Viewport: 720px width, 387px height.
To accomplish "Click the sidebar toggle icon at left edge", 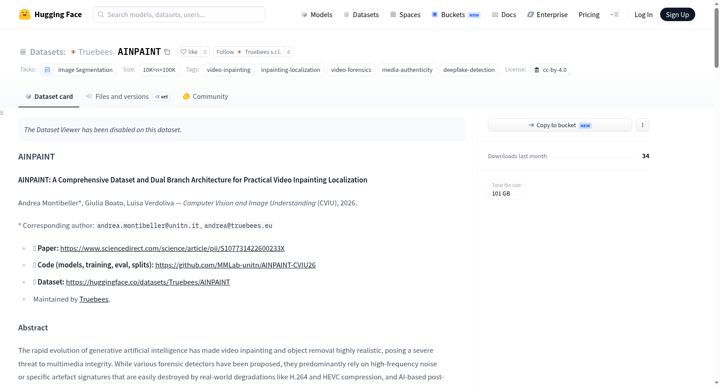I will point(2,113).
